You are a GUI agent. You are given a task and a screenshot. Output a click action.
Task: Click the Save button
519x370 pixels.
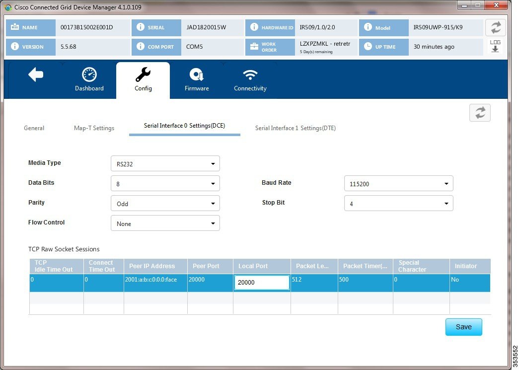(463, 327)
